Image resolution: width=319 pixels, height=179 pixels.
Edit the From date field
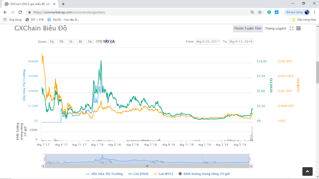click(x=208, y=41)
